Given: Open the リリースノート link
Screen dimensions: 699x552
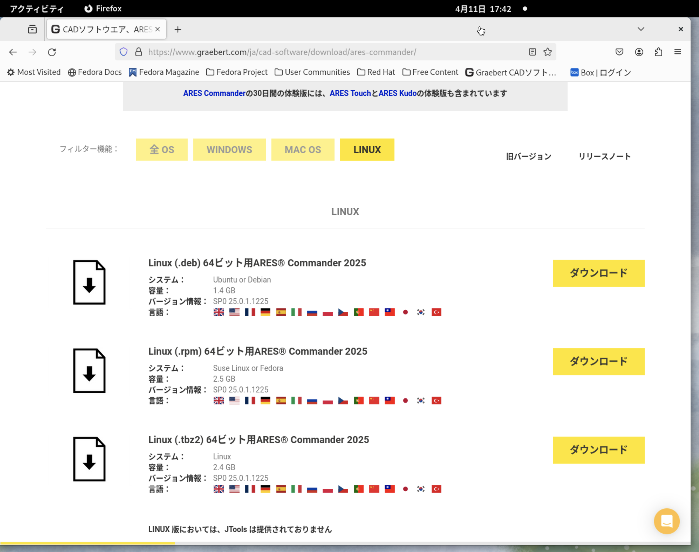Looking at the screenshot, I should click(x=605, y=156).
